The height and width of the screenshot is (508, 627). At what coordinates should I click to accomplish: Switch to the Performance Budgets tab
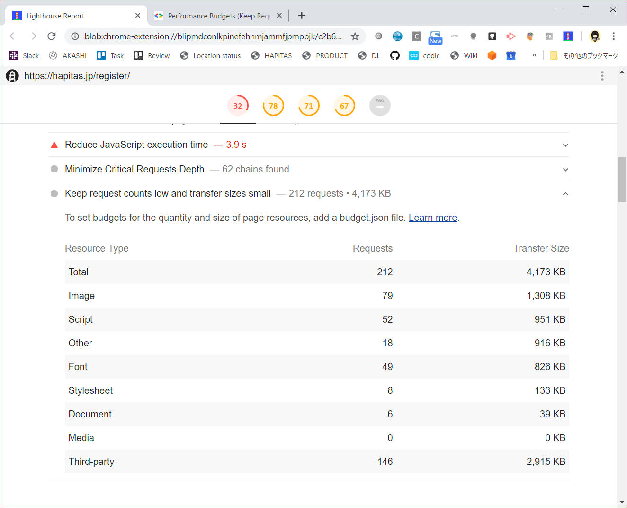point(218,16)
